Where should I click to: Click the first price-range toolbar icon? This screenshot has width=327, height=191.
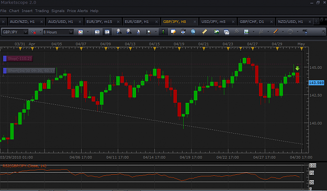97,32
